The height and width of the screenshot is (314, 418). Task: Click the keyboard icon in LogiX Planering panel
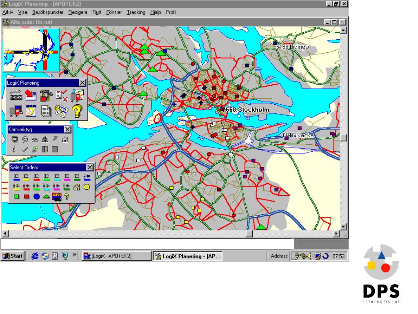click(16, 96)
